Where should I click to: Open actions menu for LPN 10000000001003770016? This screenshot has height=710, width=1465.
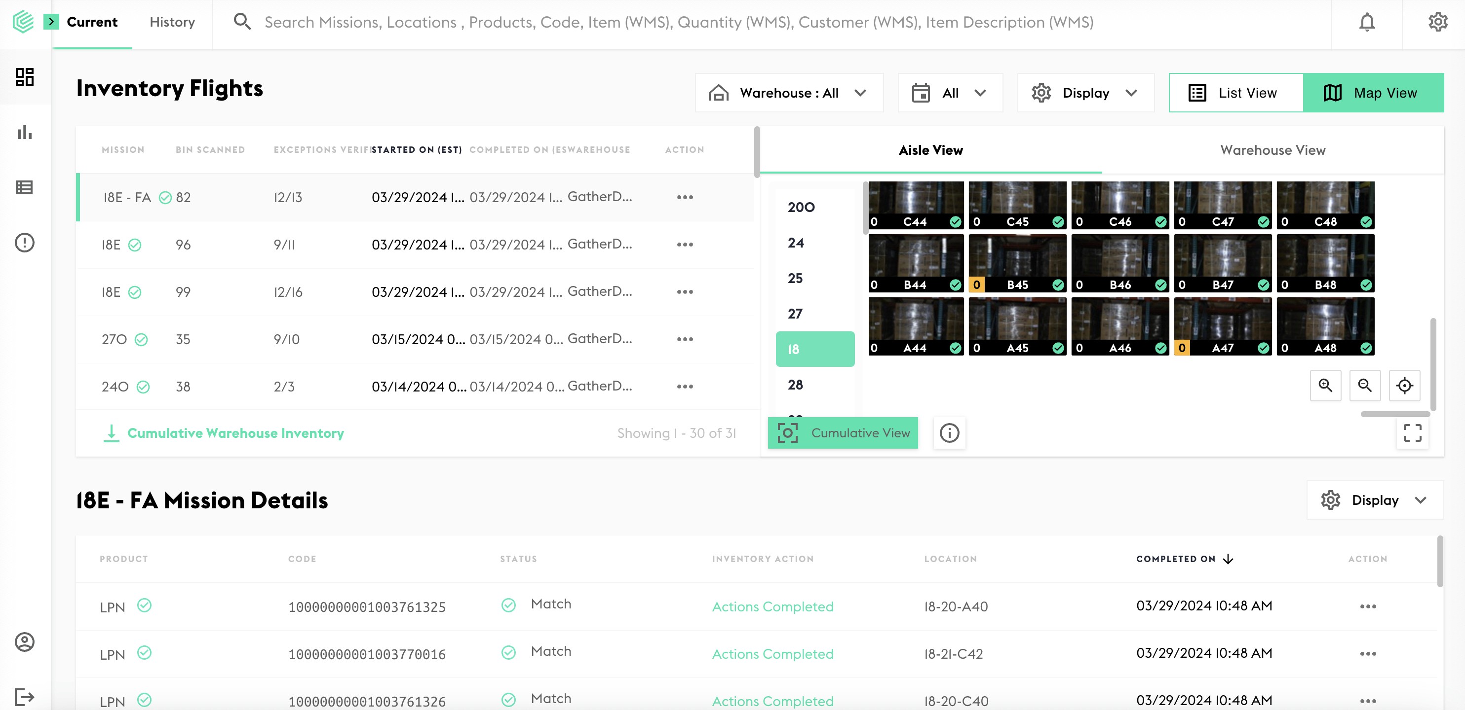click(x=1368, y=654)
